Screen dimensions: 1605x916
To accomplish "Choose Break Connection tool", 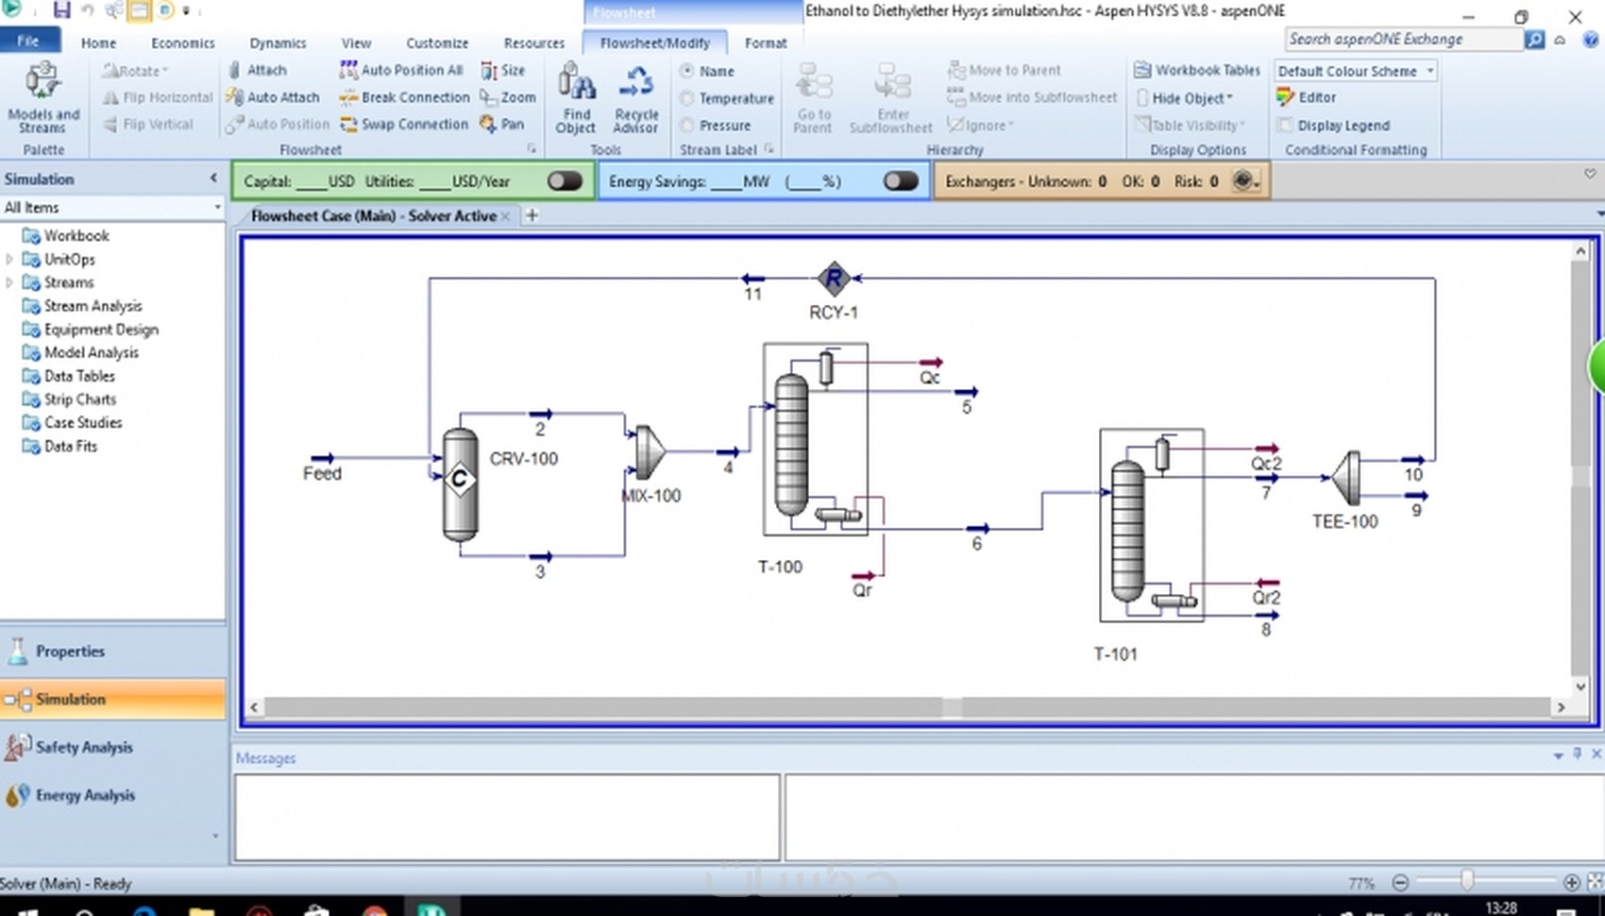I will tap(404, 97).
